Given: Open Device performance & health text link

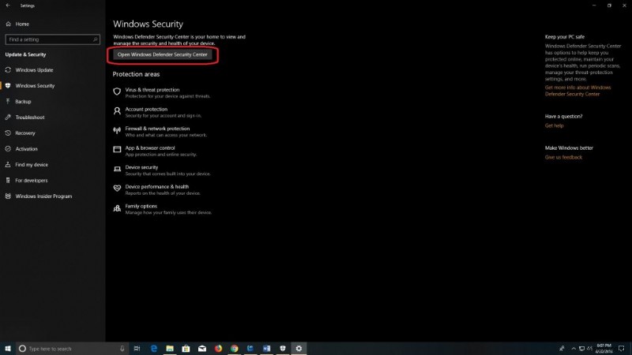Looking at the screenshot, I should tap(156, 187).
